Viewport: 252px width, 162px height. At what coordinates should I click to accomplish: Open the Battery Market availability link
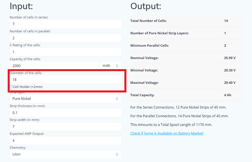click(x=167, y=133)
